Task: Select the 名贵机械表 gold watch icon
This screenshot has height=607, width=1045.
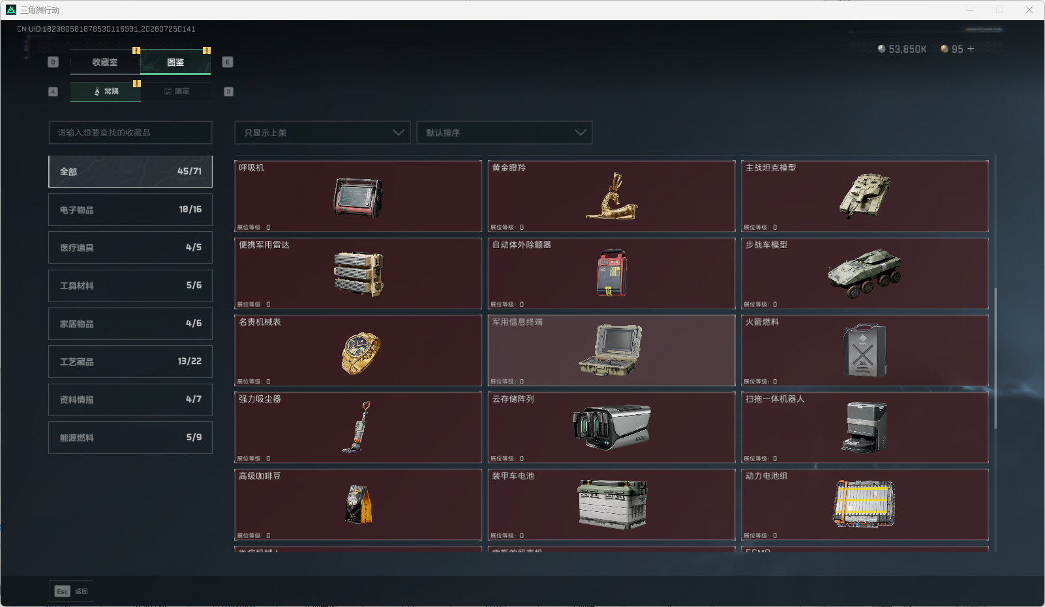Action: tap(360, 352)
